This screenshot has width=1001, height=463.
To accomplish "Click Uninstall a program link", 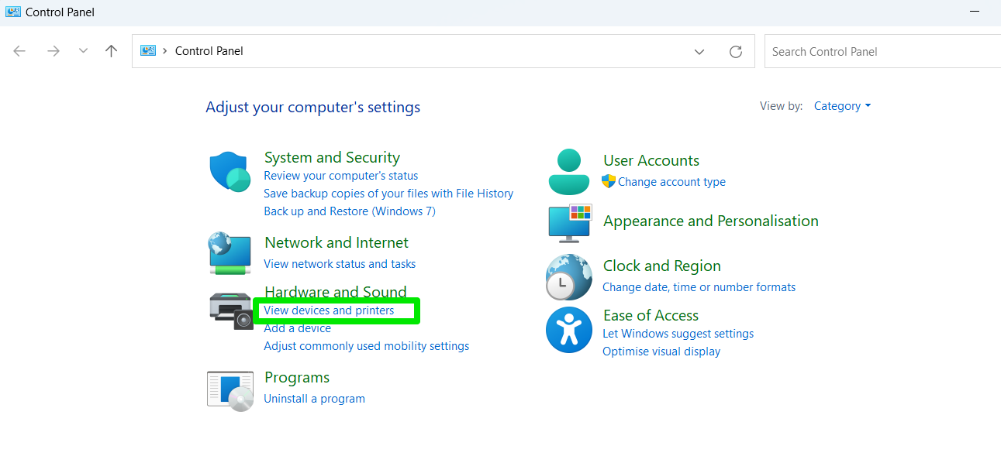I will 314,399.
